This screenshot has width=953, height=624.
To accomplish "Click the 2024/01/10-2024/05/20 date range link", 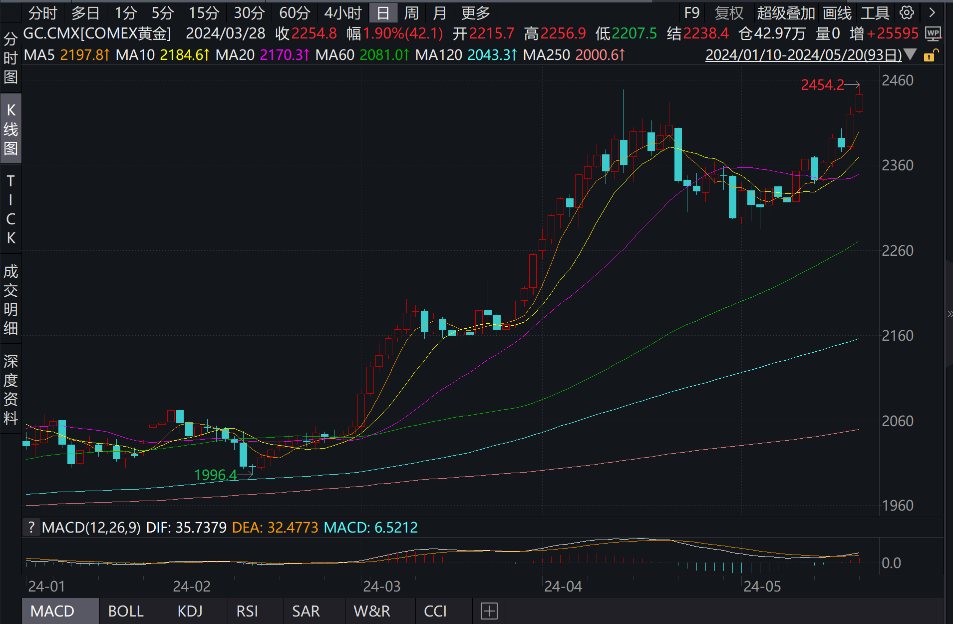I will click(x=803, y=55).
